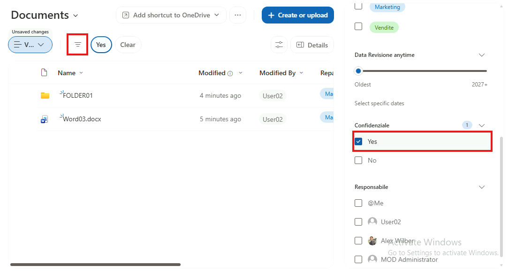Open the Modified column dropdown arrow
This screenshot has height=274, width=516.
tap(241, 73)
